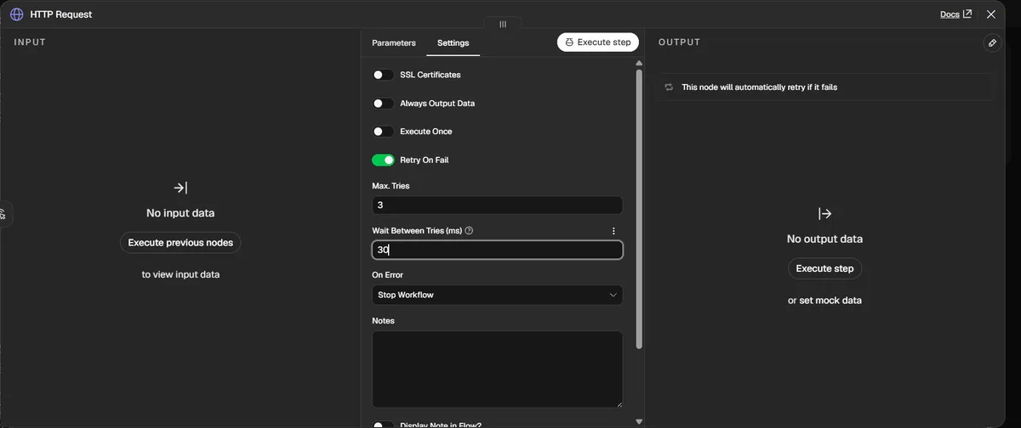Click the settings scrollbar up arrow
Image resolution: width=1021 pixels, height=428 pixels.
pyautogui.click(x=639, y=63)
